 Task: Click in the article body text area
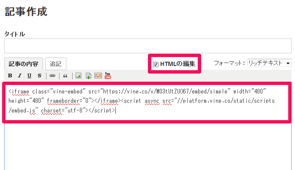coord(148,126)
